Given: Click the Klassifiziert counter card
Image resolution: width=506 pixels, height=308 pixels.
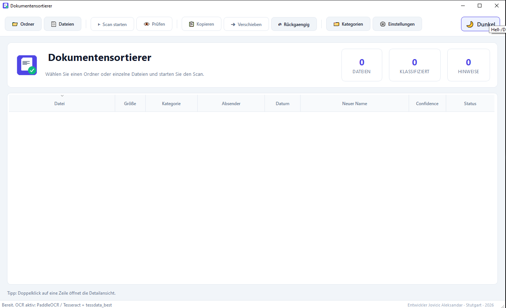Looking at the screenshot, I should click(x=415, y=65).
